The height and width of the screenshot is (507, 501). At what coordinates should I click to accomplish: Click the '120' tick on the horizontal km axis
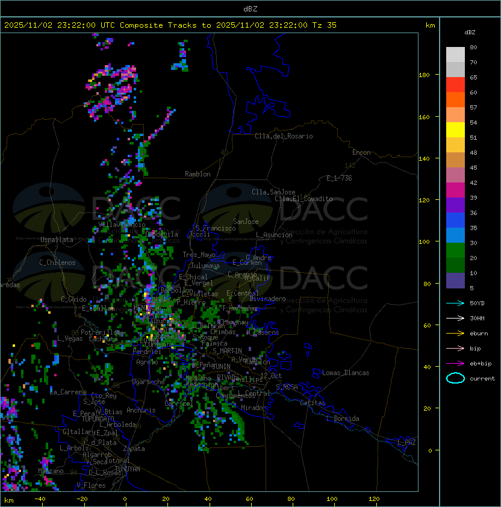click(374, 499)
